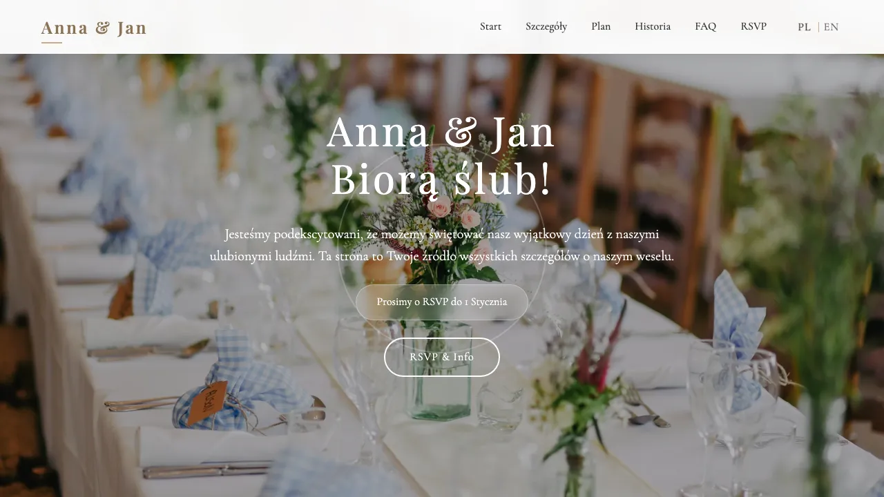
Task: Click RSVP in the navigation bar
Action: 753,26
